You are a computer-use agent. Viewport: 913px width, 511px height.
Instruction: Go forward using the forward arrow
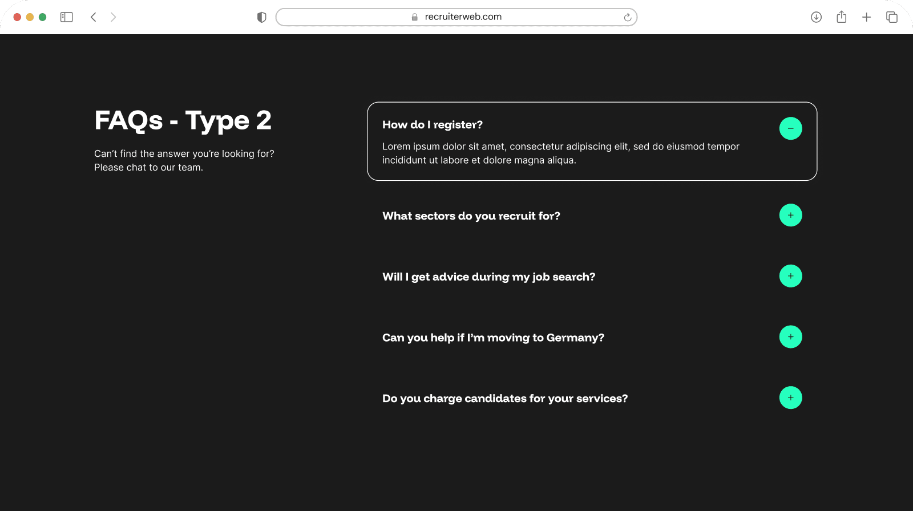click(x=113, y=17)
